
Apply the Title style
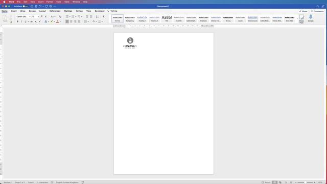pos(167,19)
